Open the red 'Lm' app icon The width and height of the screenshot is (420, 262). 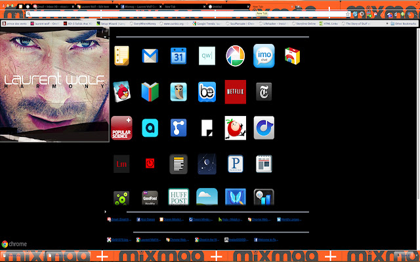tap(121, 164)
